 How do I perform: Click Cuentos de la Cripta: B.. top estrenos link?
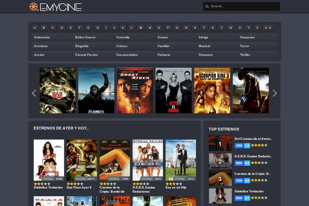point(252,174)
